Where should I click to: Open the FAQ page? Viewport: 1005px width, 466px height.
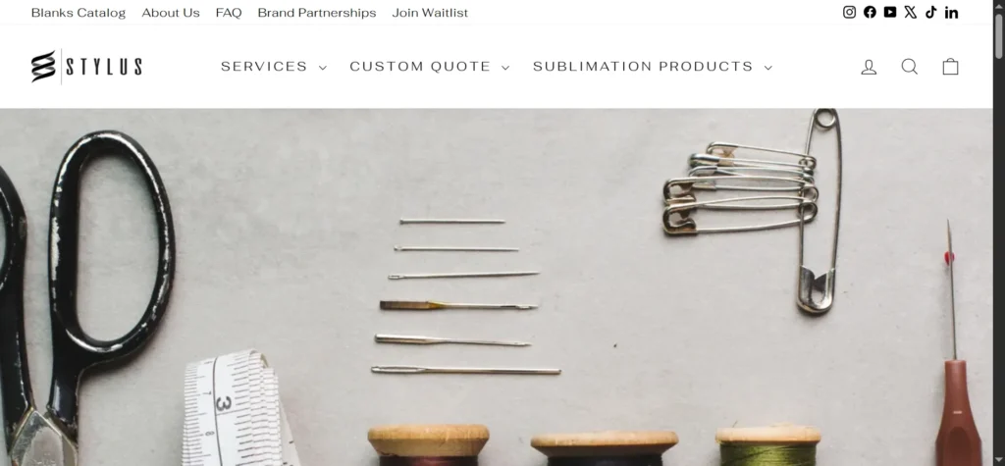click(x=229, y=13)
